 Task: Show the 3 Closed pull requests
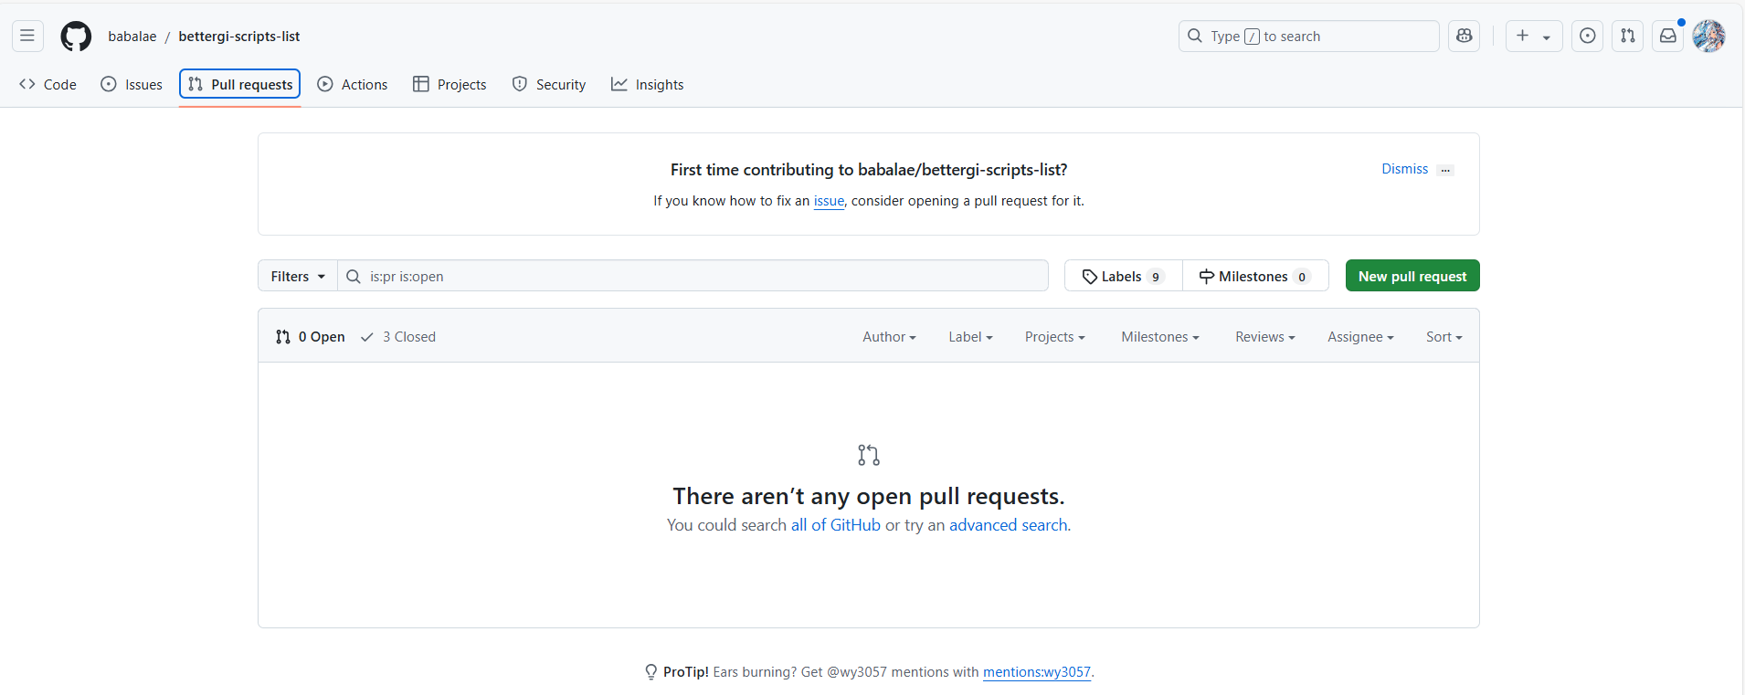[x=398, y=337]
